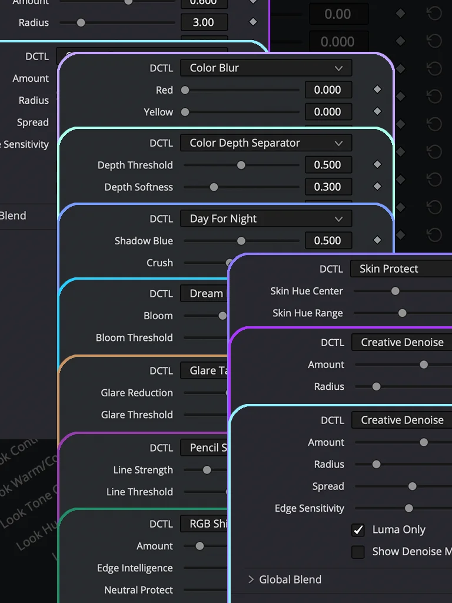Click the "Bloom Threshold" label
This screenshot has height=603, width=452.
coord(134,337)
